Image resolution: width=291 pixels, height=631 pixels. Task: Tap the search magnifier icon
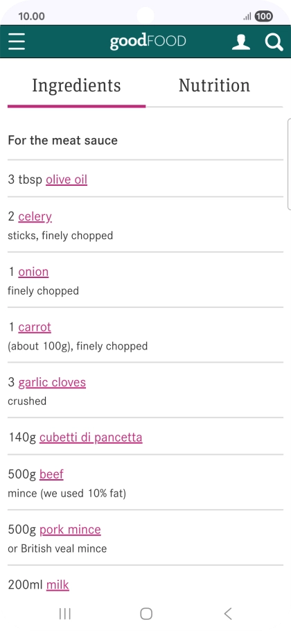[274, 42]
